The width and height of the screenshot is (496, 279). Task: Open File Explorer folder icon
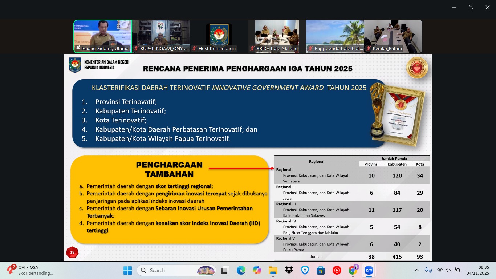click(x=273, y=270)
